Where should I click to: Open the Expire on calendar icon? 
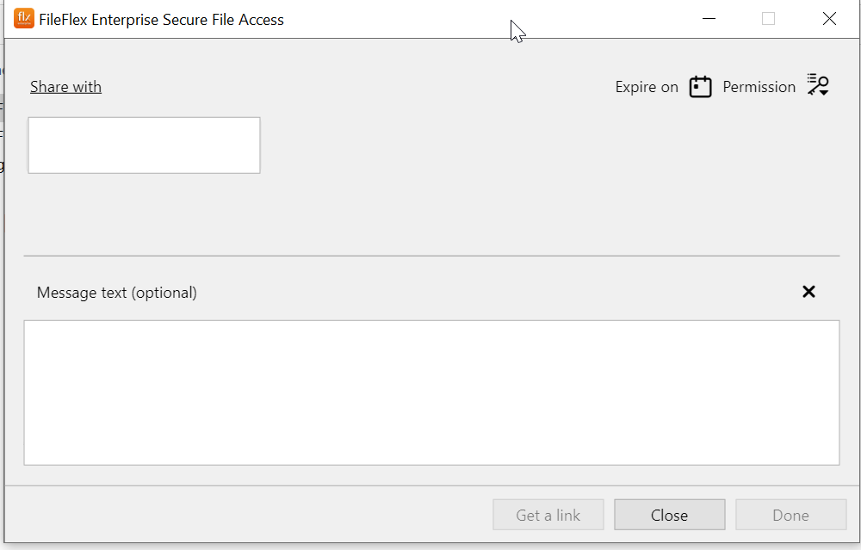click(700, 87)
